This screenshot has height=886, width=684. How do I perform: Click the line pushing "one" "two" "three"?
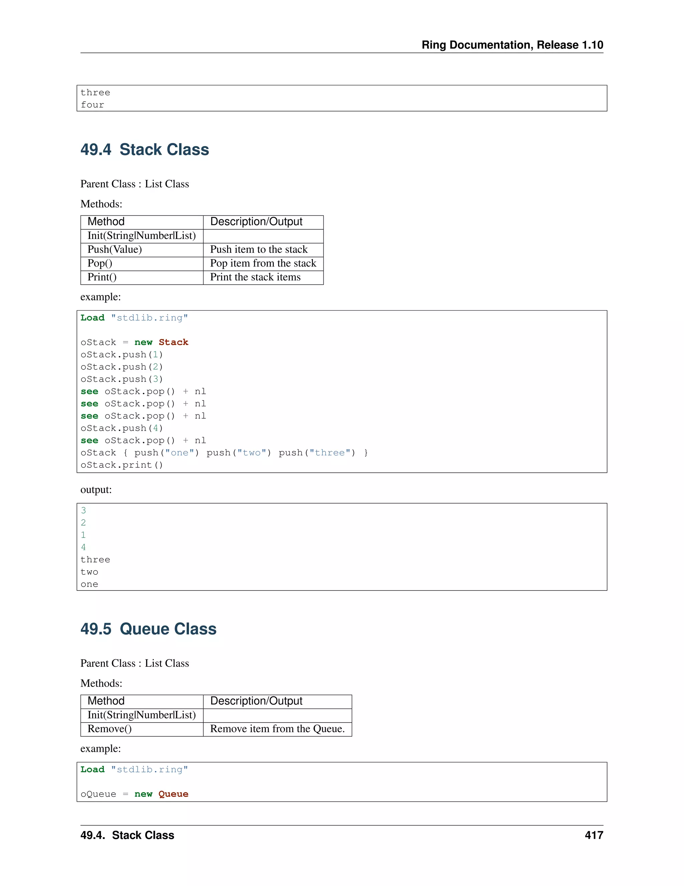click(x=224, y=453)
